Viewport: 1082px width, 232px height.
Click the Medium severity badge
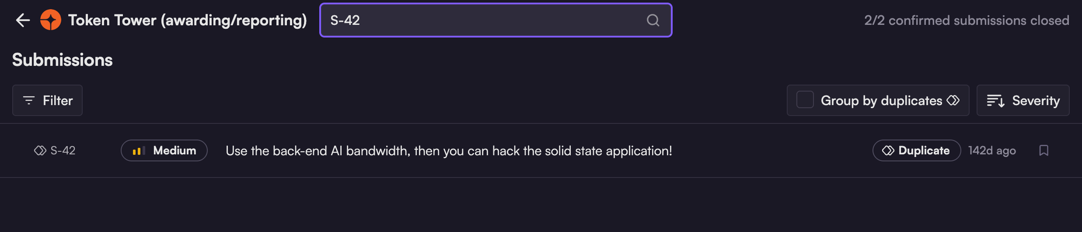click(164, 150)
